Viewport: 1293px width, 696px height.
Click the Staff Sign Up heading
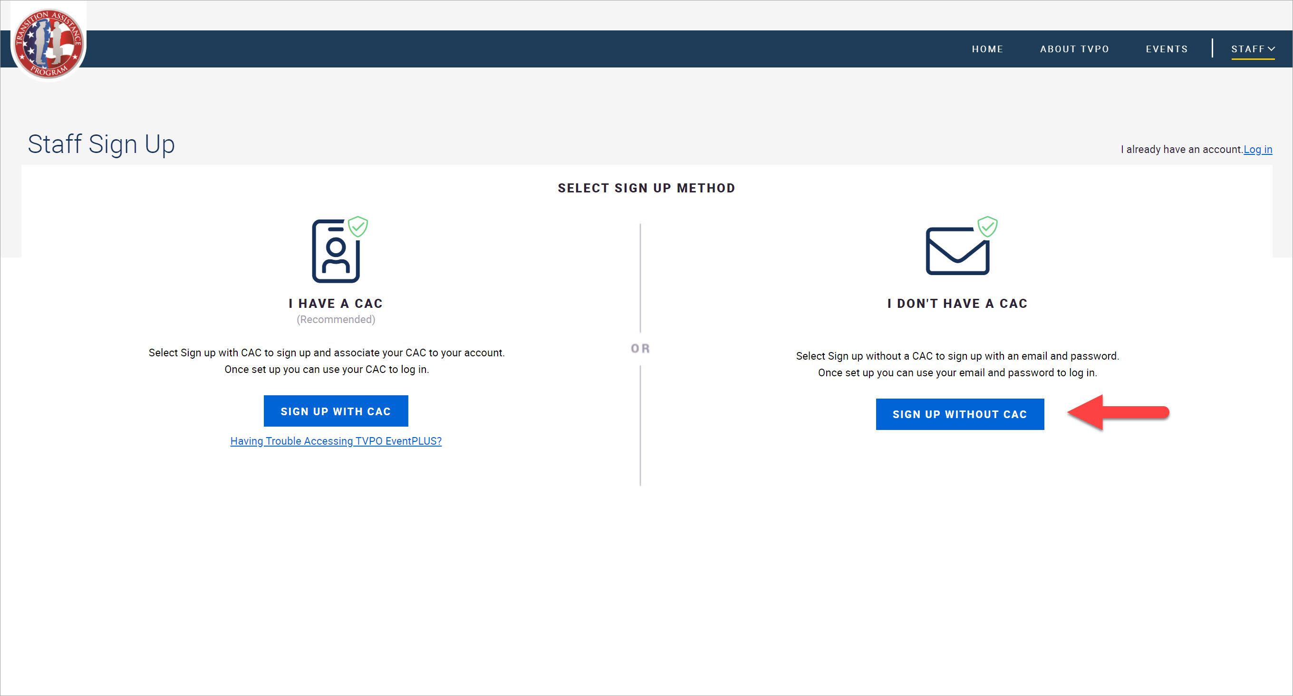(101, 144)
